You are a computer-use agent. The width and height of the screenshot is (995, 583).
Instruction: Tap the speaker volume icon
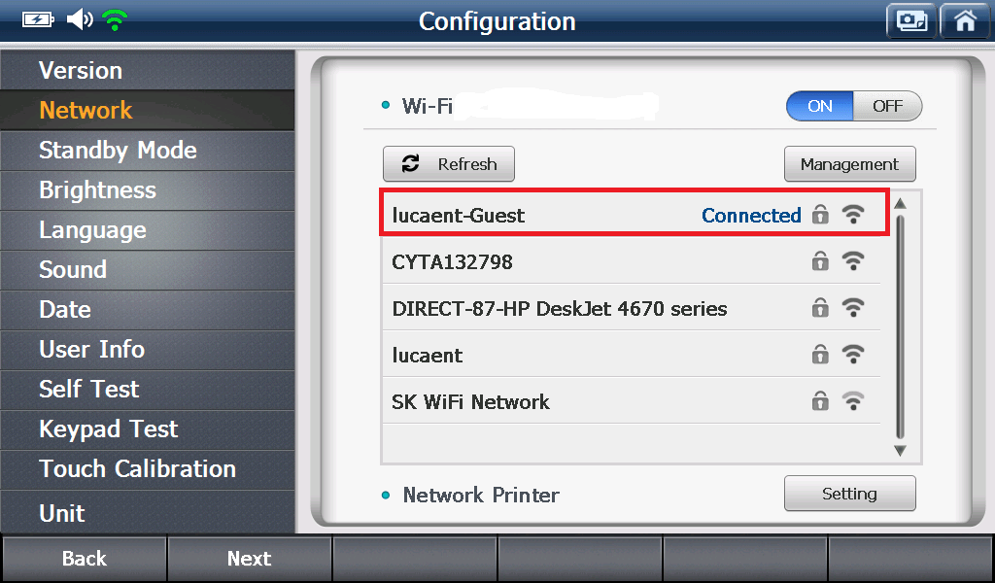point(80,19)
